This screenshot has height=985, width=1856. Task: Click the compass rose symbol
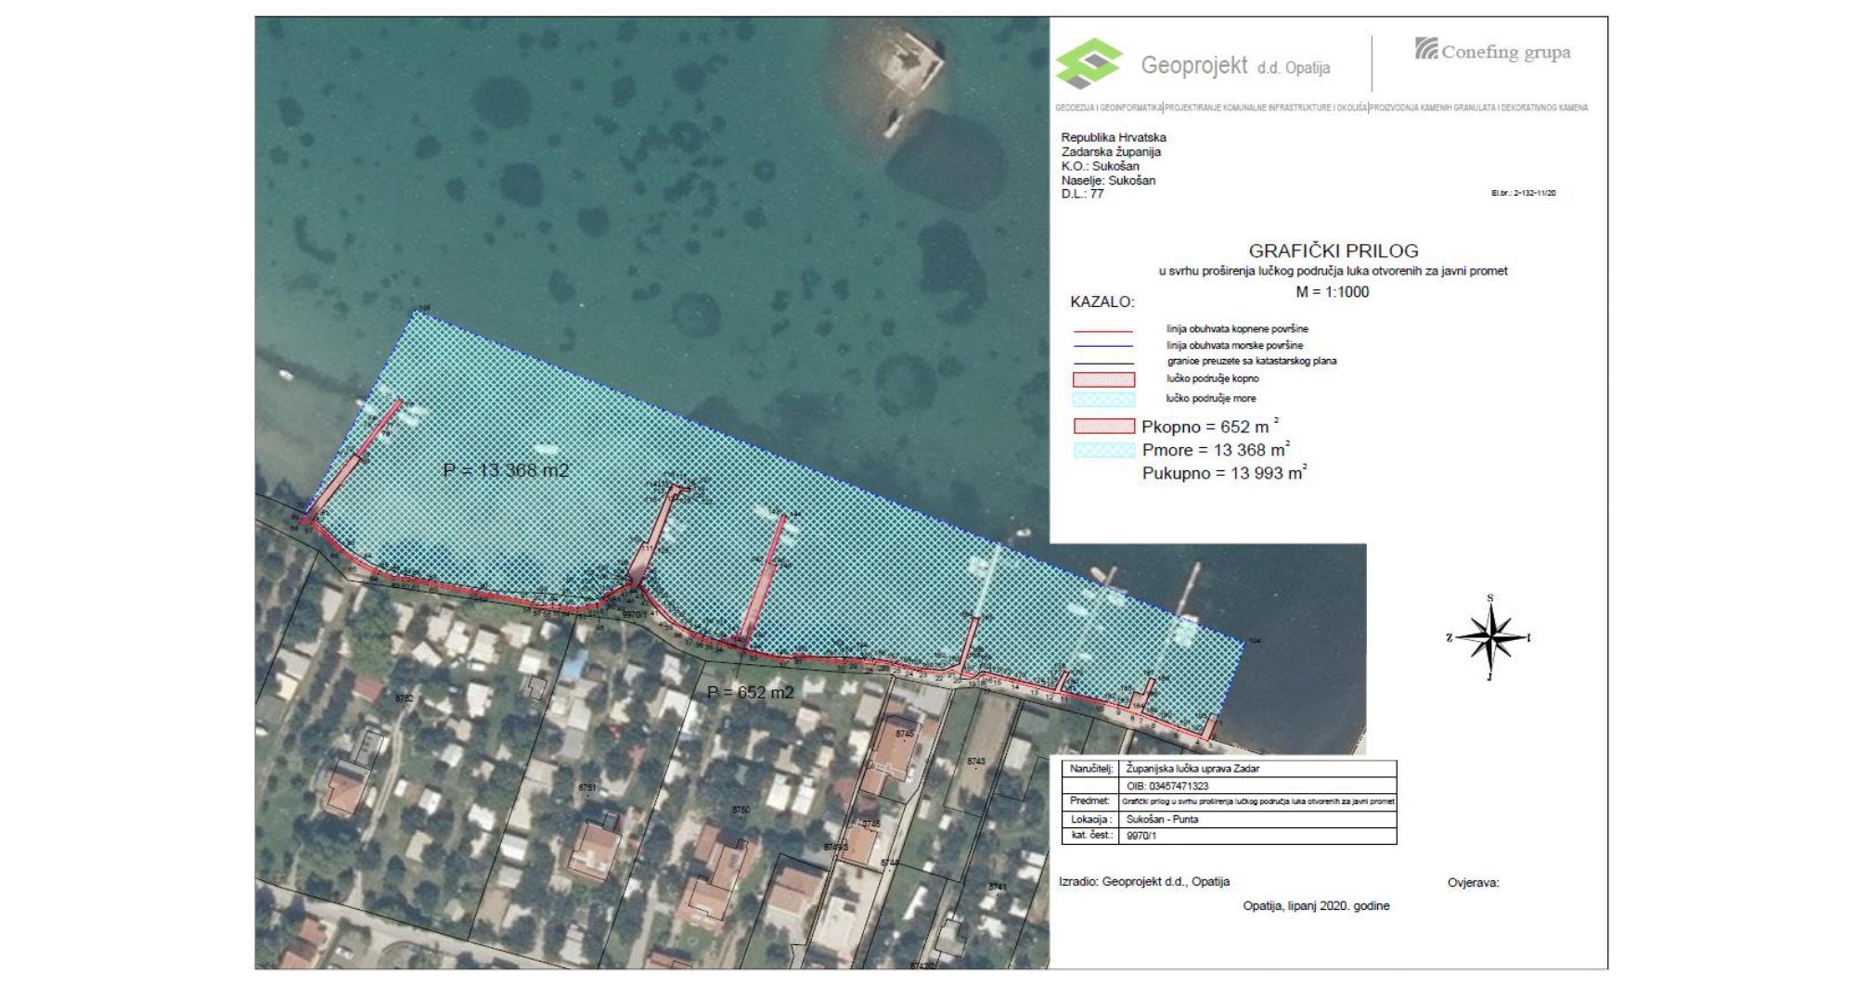(x=1489, y=637)
